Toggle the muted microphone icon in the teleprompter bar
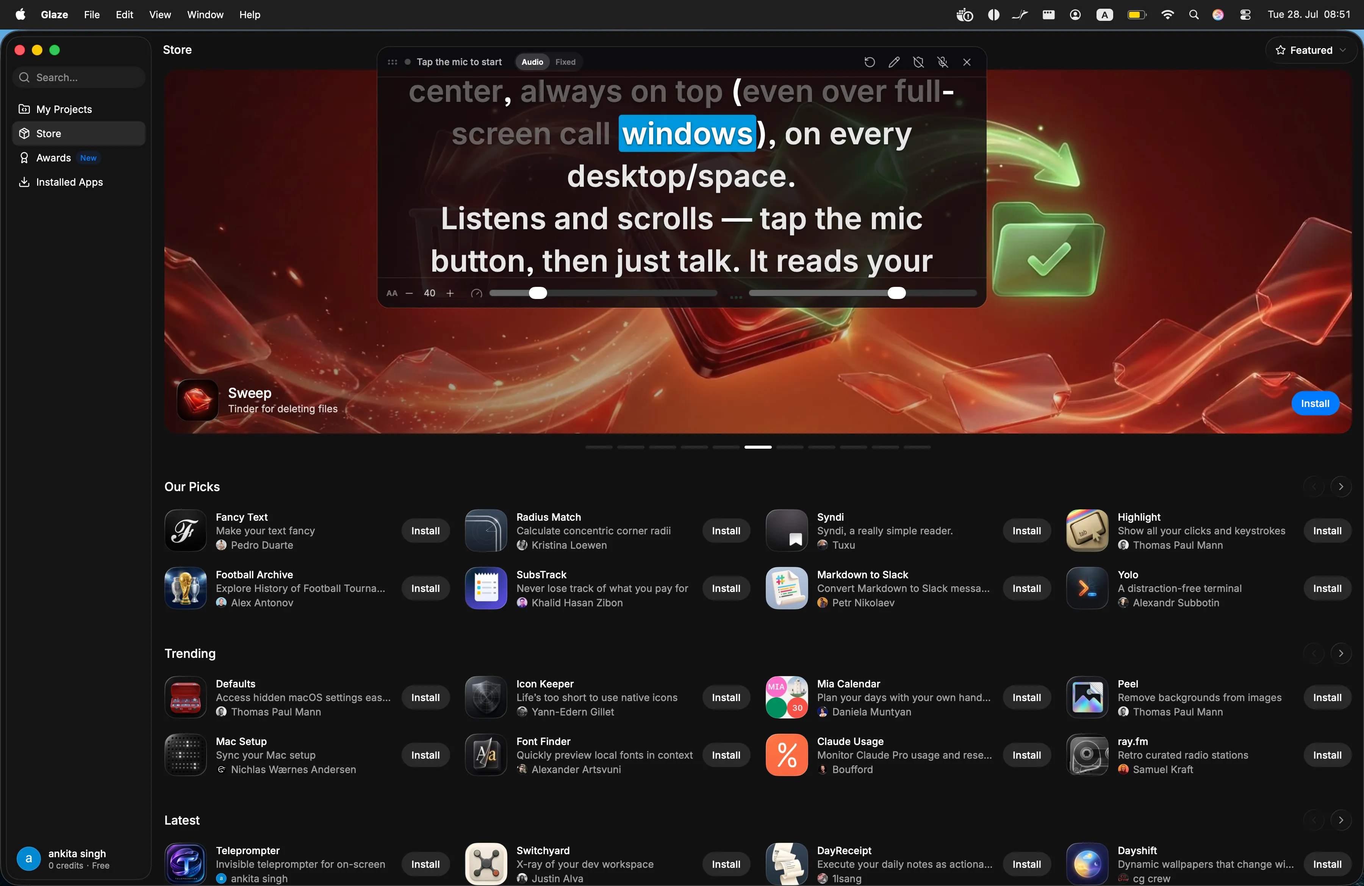 [943, 62]
